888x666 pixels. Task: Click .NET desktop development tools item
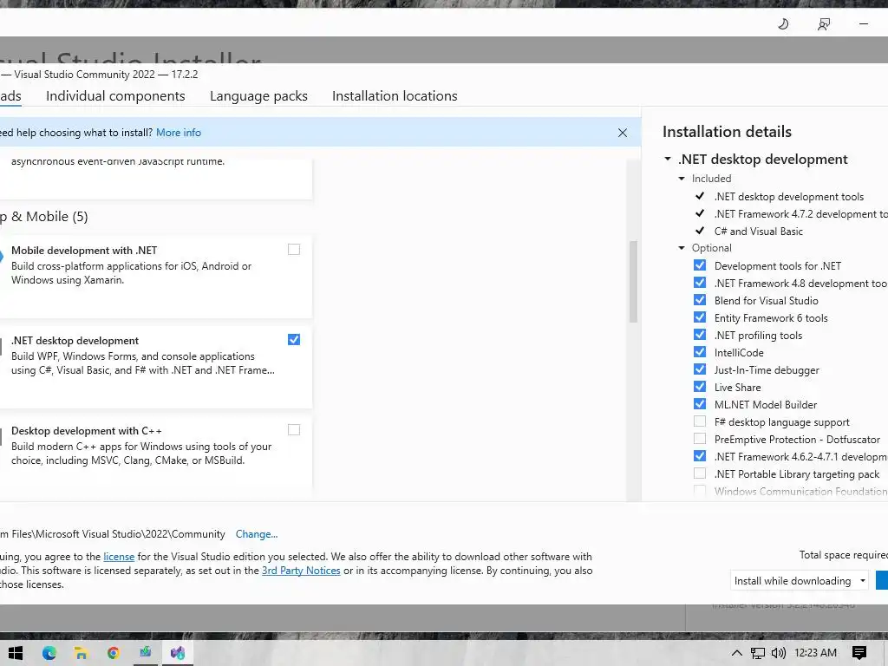789,197
